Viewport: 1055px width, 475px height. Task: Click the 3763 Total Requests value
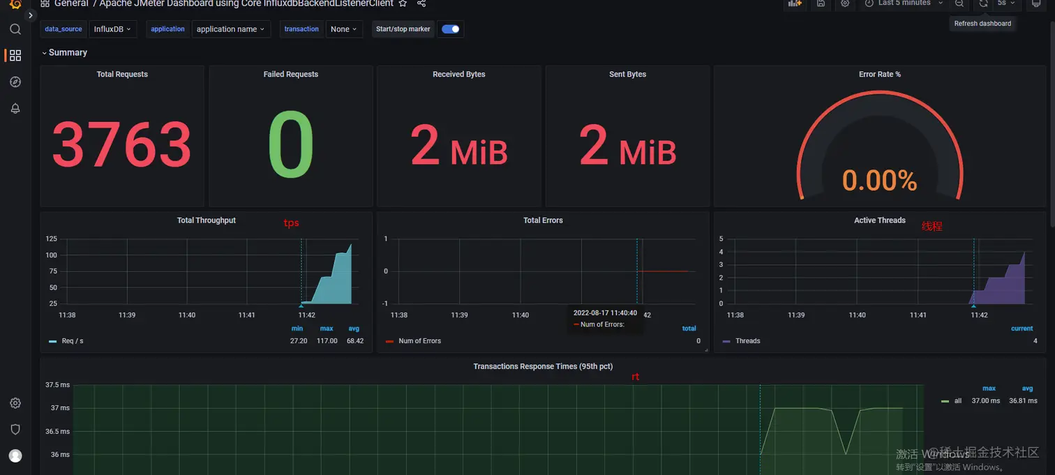(122, 144)
